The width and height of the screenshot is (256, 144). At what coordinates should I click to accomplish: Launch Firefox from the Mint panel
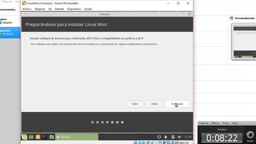point(38,137)
